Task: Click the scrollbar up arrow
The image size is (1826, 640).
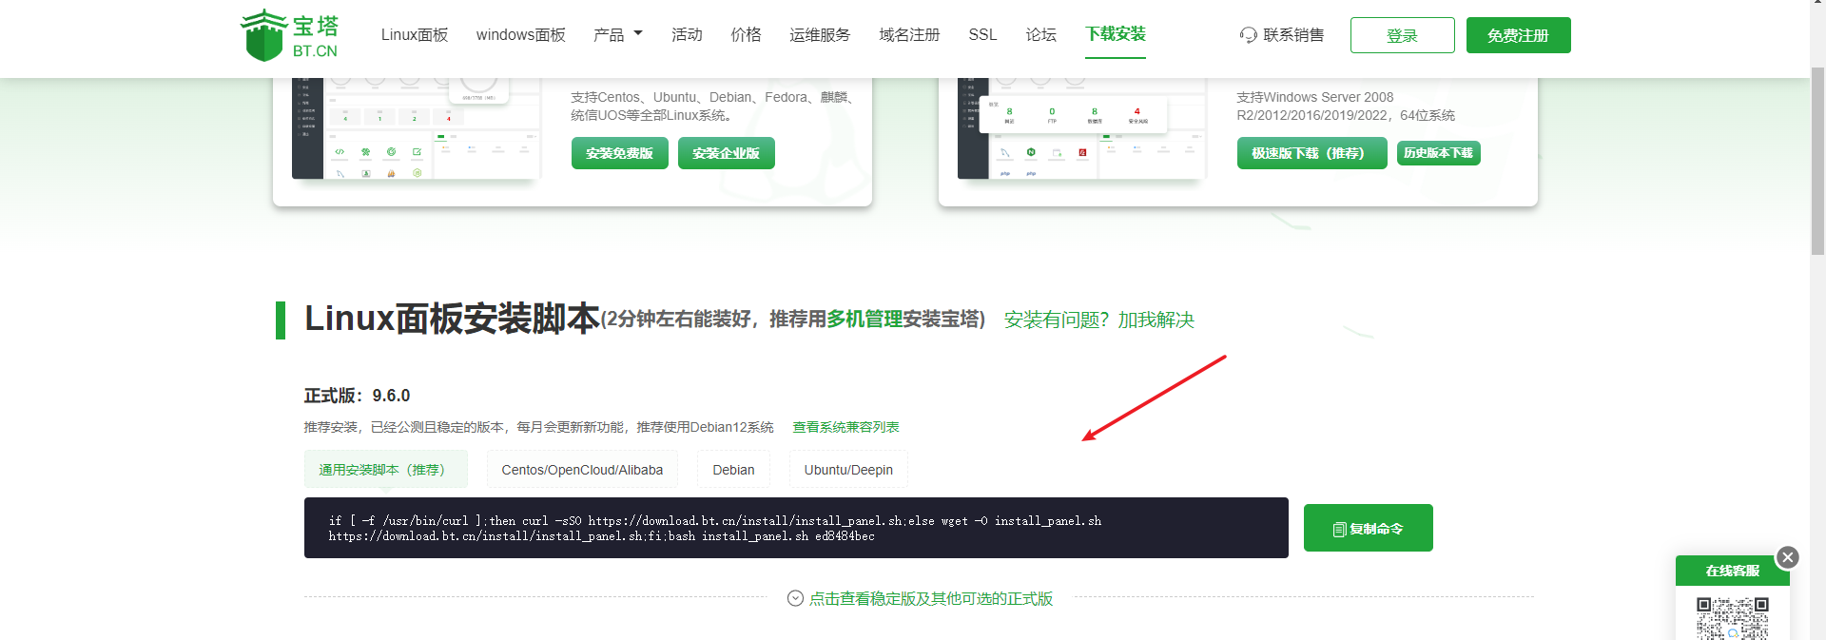Action: coord(1817,5)
